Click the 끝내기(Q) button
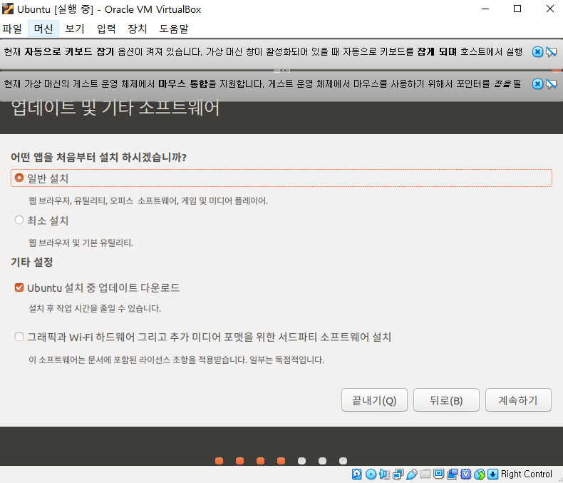The height and width of the screenshot is (483, 563). pyautogui.click(x=374, y=400)
